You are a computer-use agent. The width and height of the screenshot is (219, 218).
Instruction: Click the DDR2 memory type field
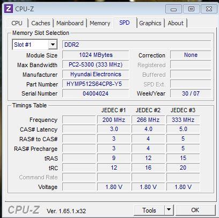point(137,45)
